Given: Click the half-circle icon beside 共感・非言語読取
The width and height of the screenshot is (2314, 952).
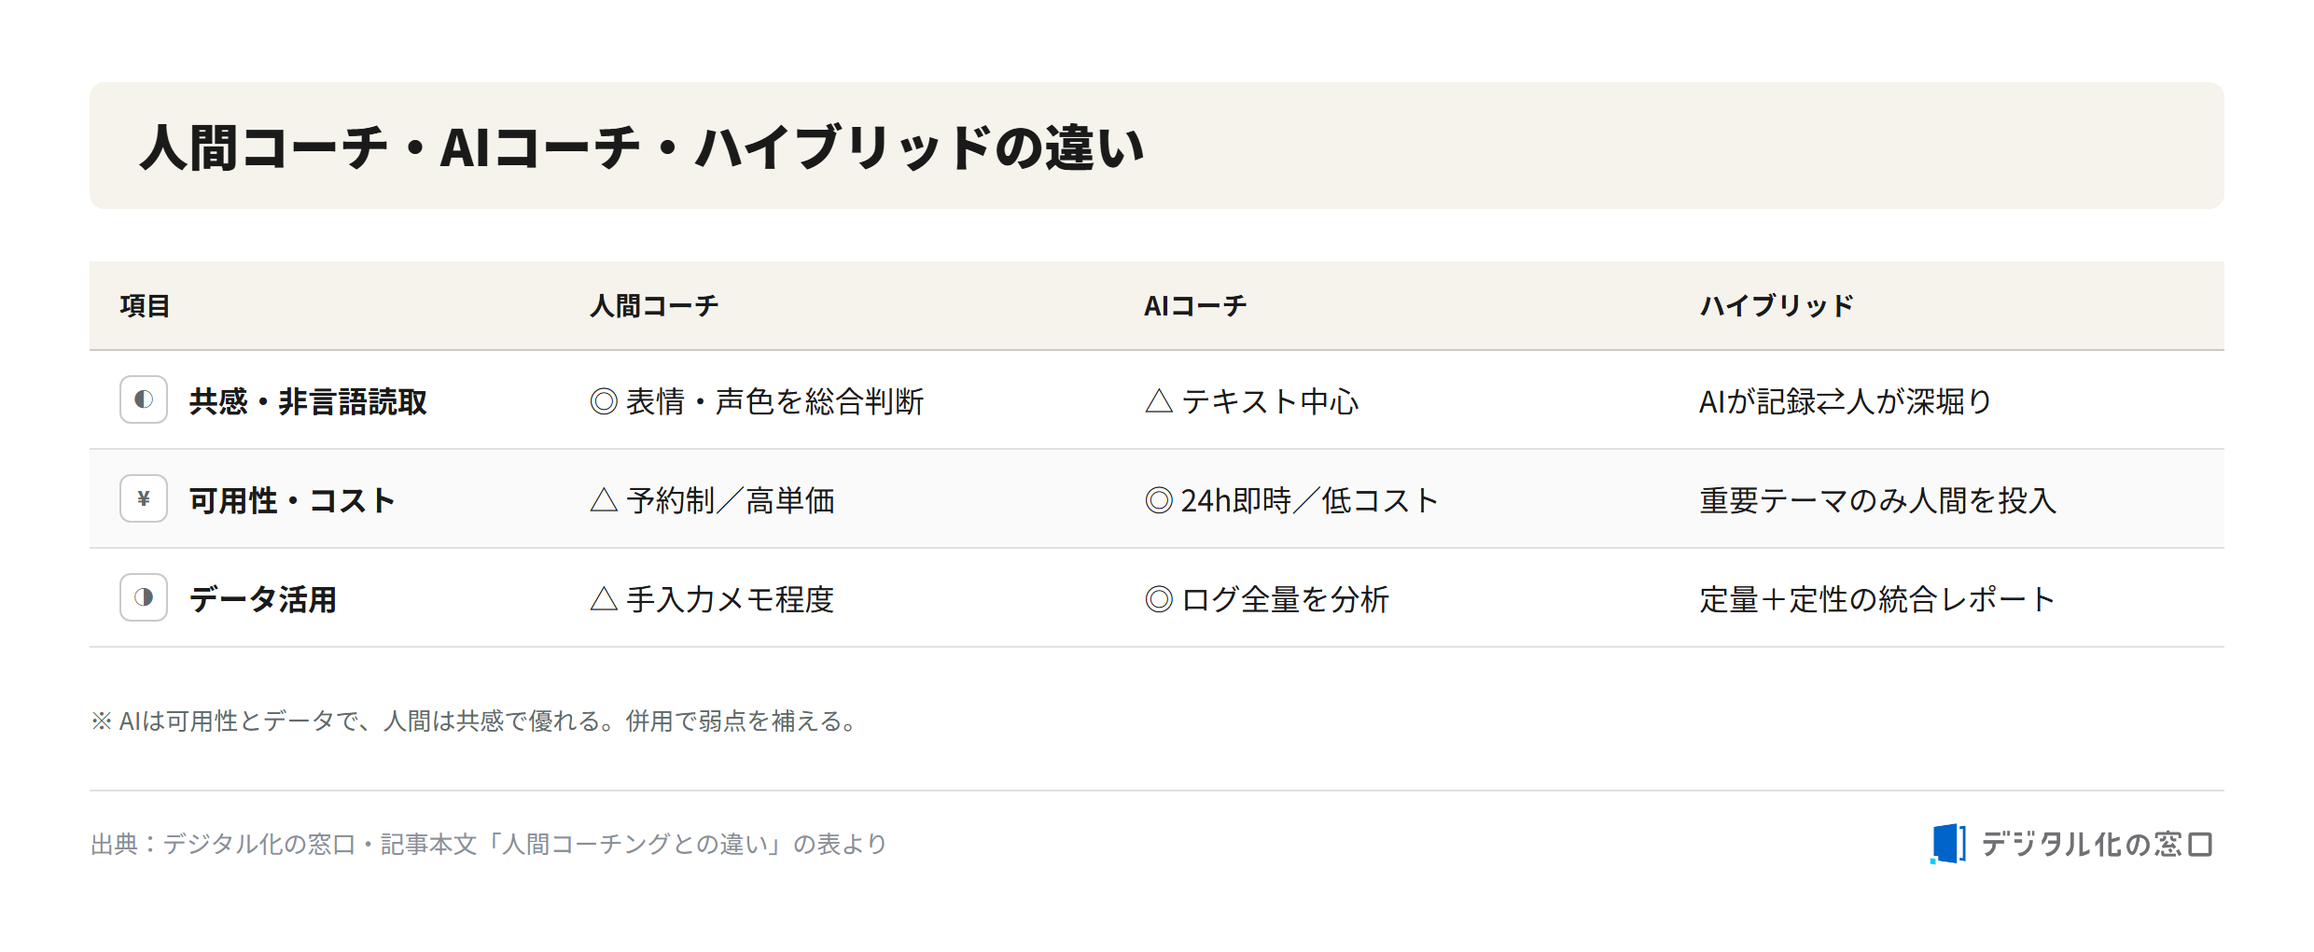Looking at the screenshot, I should click(x=144, y=399).
